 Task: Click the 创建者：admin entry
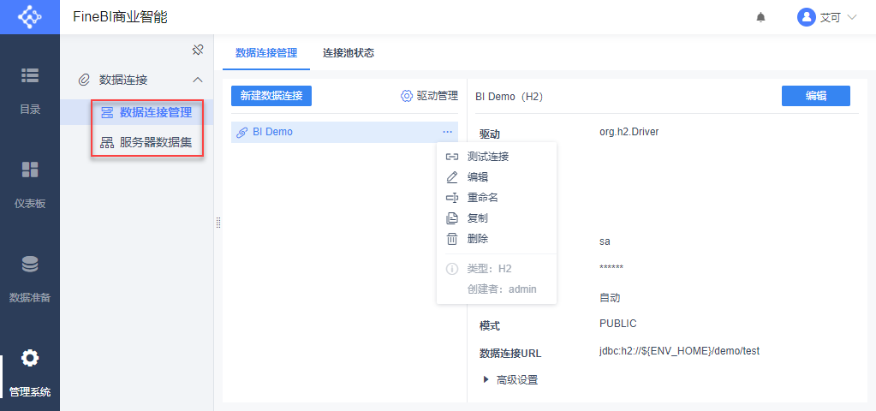click(502, 289)
